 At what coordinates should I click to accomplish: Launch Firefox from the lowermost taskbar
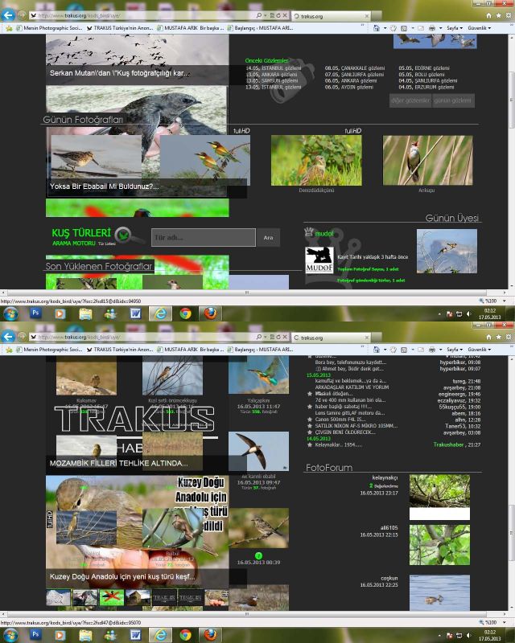(x=210, y=634)
